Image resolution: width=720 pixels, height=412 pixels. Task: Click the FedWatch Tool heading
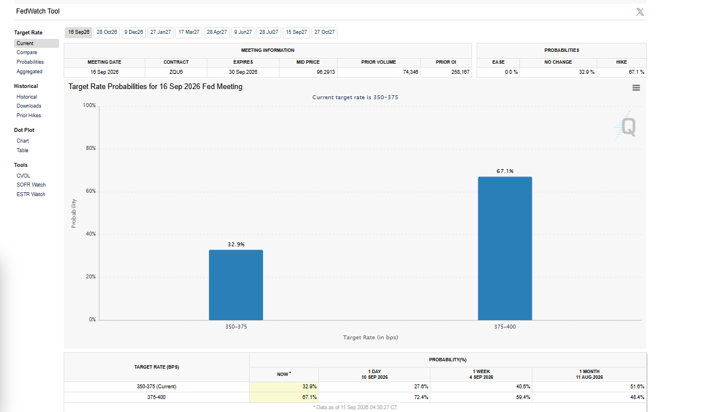pos(38,11)
